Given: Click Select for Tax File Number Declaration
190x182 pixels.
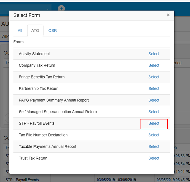Looking at the screenshot, I should 154,135.
